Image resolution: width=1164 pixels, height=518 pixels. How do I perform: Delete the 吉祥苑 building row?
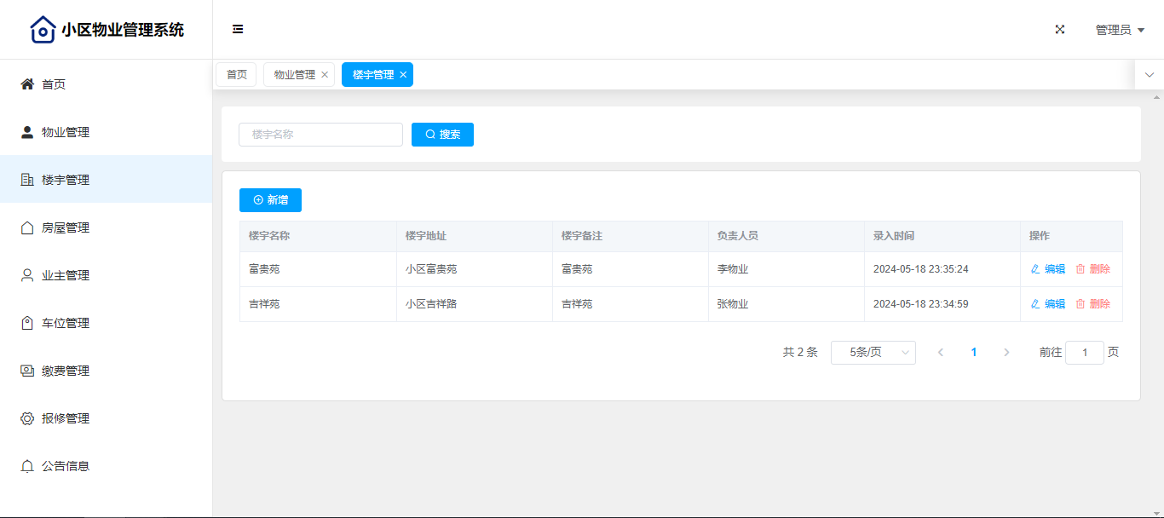point(1093,304)
